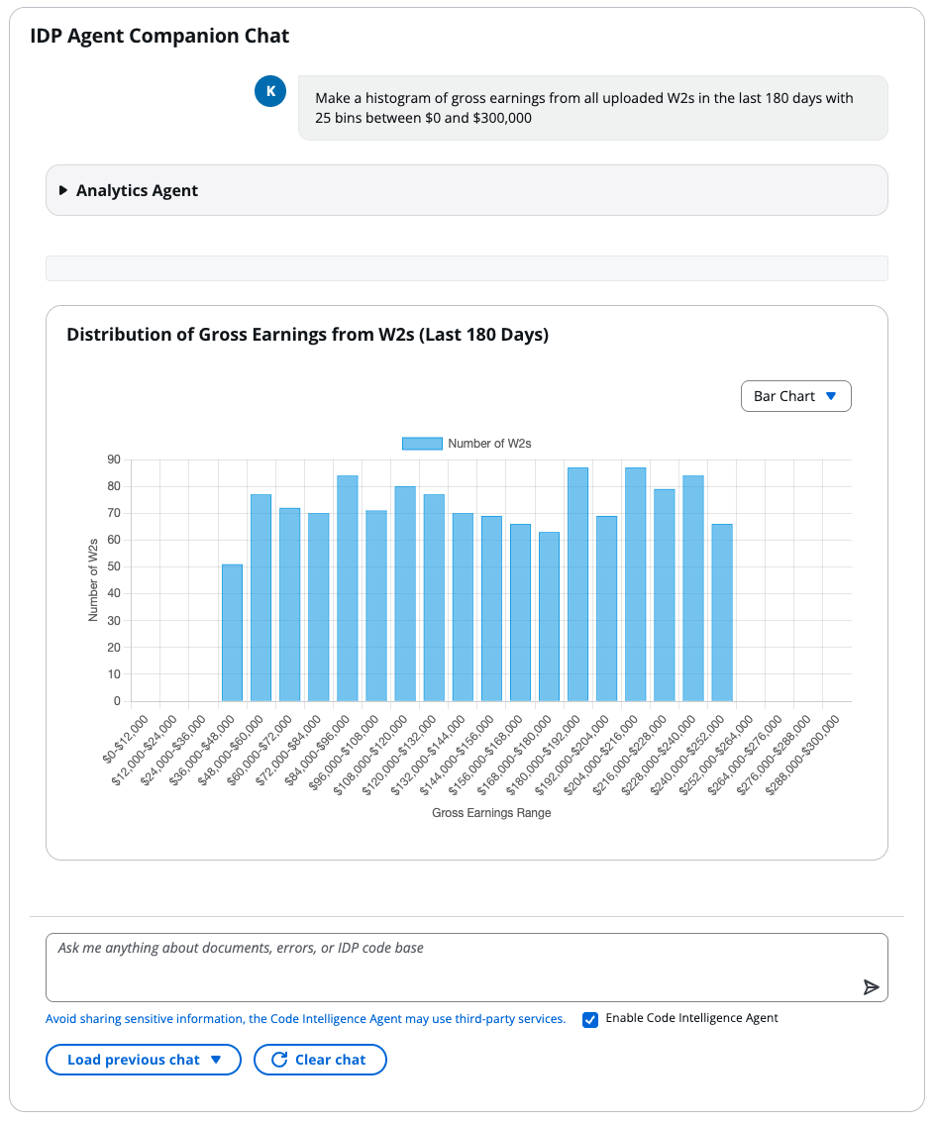Open the Bar Chart type dropdown
Viewport: 935px width, 1124px height.
795,395
